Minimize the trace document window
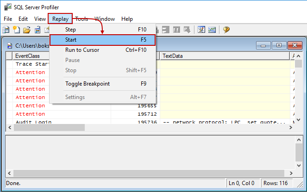 (263, 45)
